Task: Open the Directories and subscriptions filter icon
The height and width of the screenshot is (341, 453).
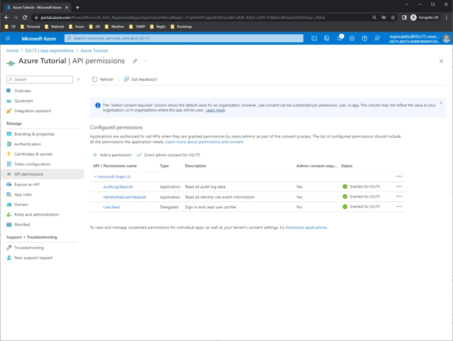Action: (x=327, y=38)
